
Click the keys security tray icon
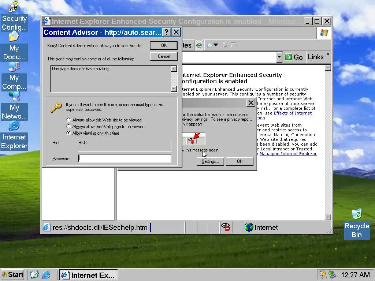[x=323, y=274]
